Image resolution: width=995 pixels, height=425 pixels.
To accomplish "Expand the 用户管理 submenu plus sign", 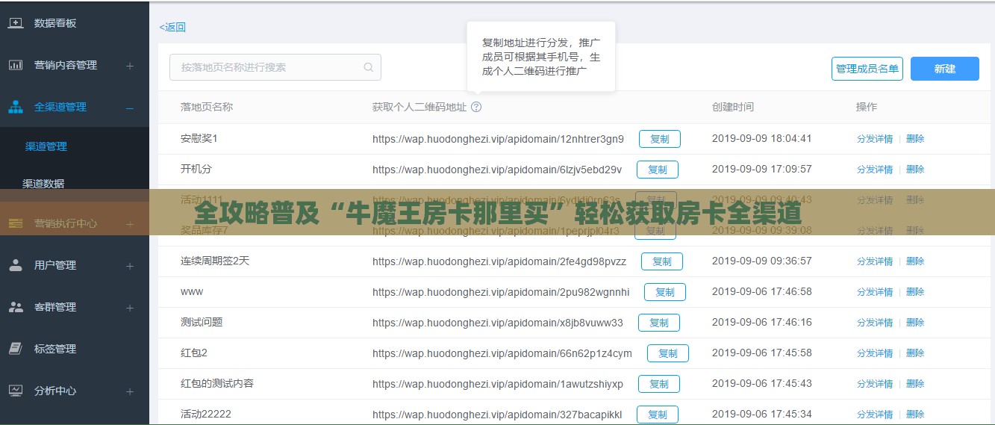I will point(130,266).
